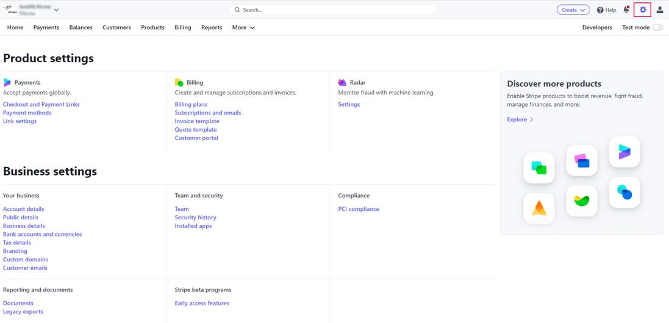Screen dimensions: 669x323
Task: Click the green chat bubbles product tile
Action: pos(539,168)
